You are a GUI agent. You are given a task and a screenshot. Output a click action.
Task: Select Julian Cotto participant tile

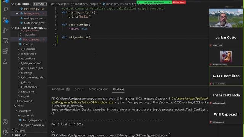coord(226,37)
